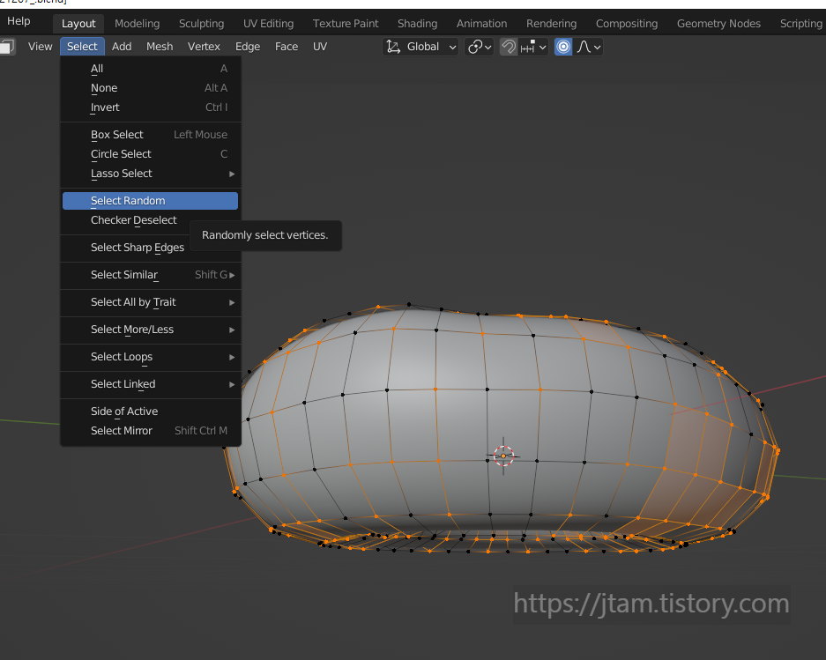Expand the Select Loops submenu
Screen dimensions: 826x660
151,357
